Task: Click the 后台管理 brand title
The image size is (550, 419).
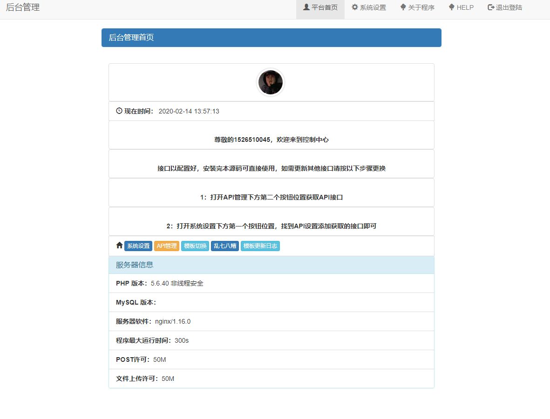Action: (23, 8)
